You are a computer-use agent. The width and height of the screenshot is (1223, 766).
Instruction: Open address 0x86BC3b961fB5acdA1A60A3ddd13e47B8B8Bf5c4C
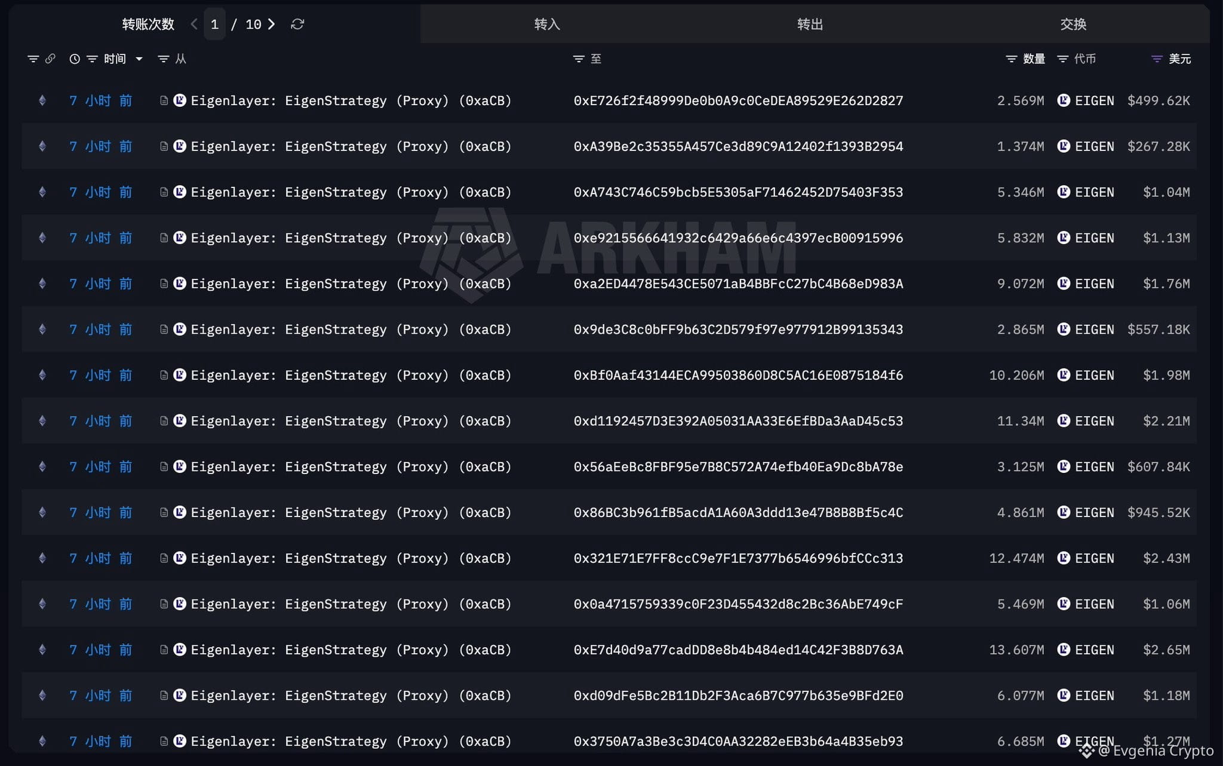click(739, 512)
